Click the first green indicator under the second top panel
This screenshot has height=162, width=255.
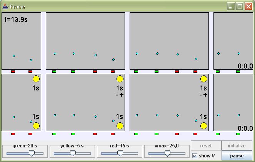pos(54,72)
